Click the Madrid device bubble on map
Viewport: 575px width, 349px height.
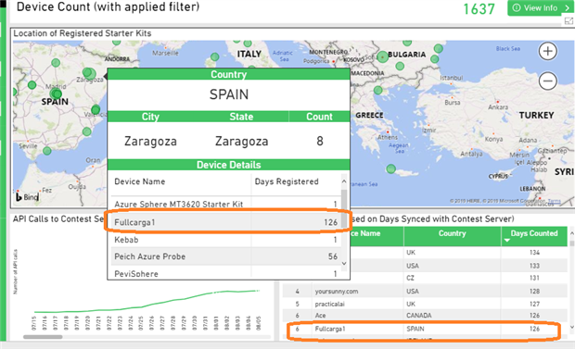56,93
